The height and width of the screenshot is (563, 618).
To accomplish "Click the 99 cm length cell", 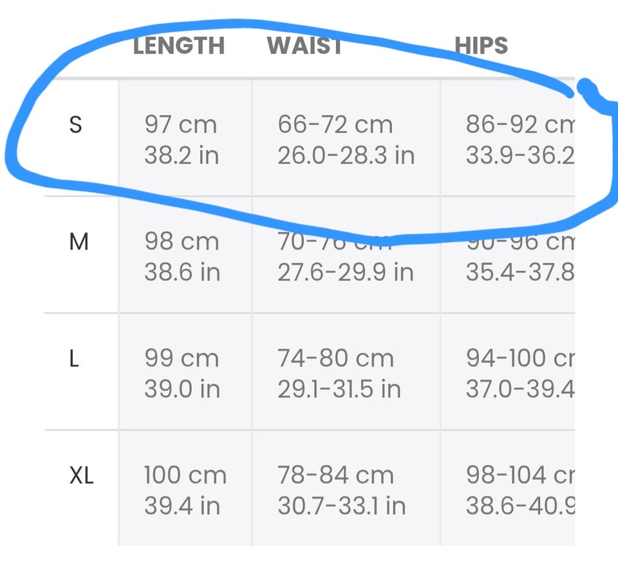I will (185, 372).
